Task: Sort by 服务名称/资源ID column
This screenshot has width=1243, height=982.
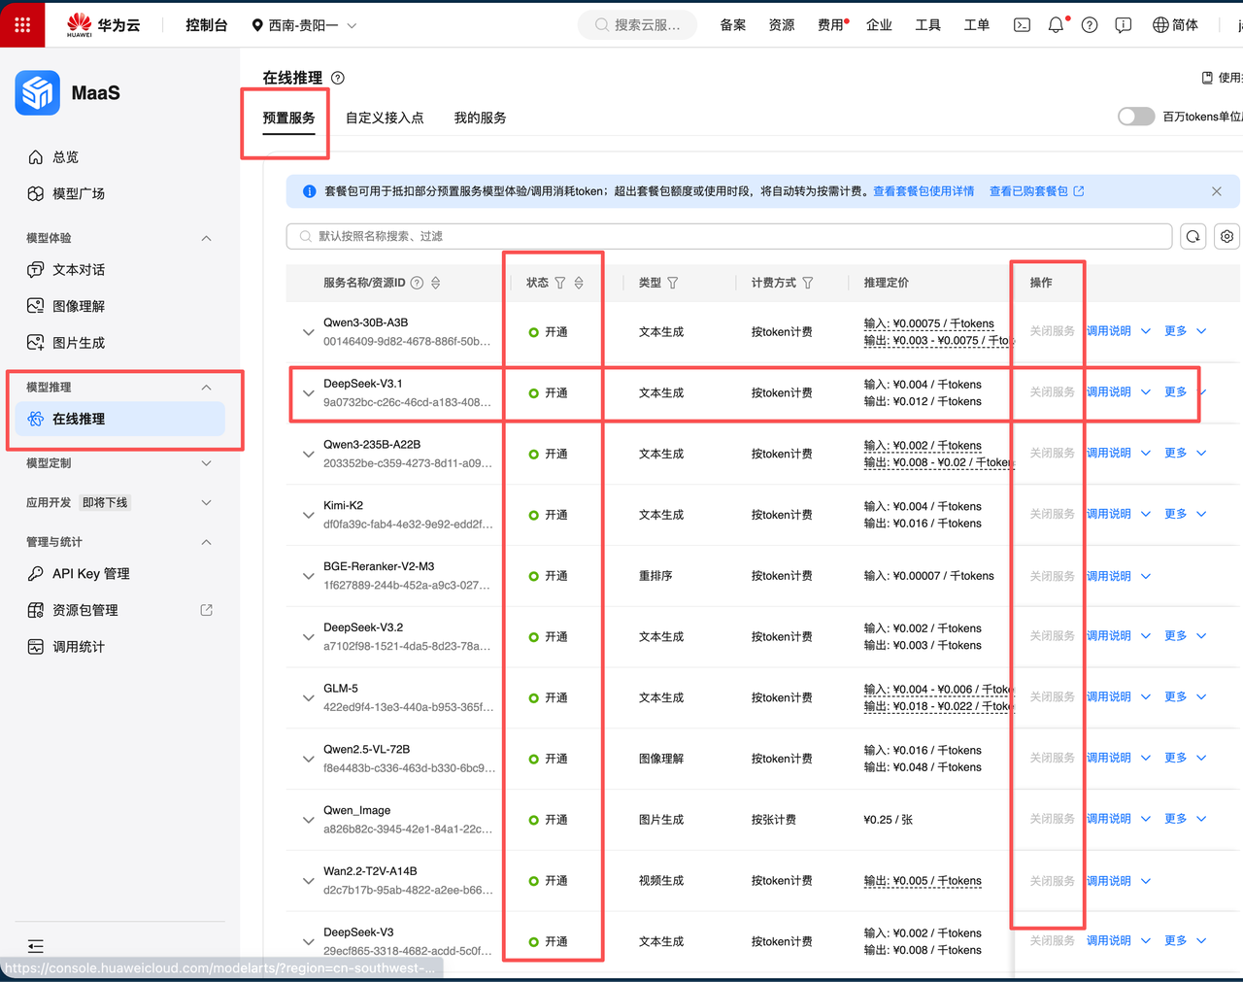Action: 436,283
